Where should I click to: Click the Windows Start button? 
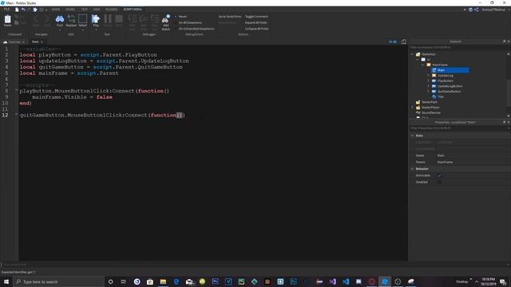pos(6,281)
